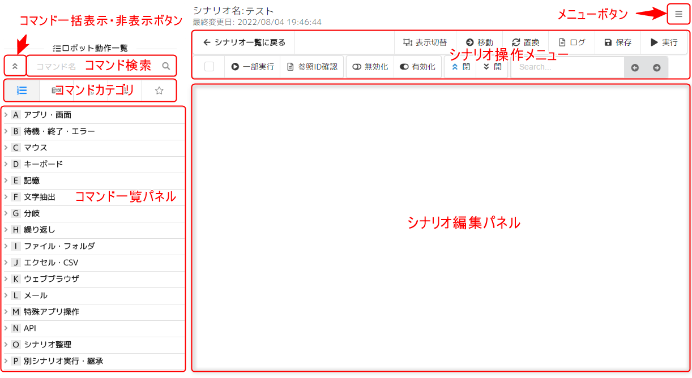
Task: Go to next search result arrow
Action: [x=656, y=67]
